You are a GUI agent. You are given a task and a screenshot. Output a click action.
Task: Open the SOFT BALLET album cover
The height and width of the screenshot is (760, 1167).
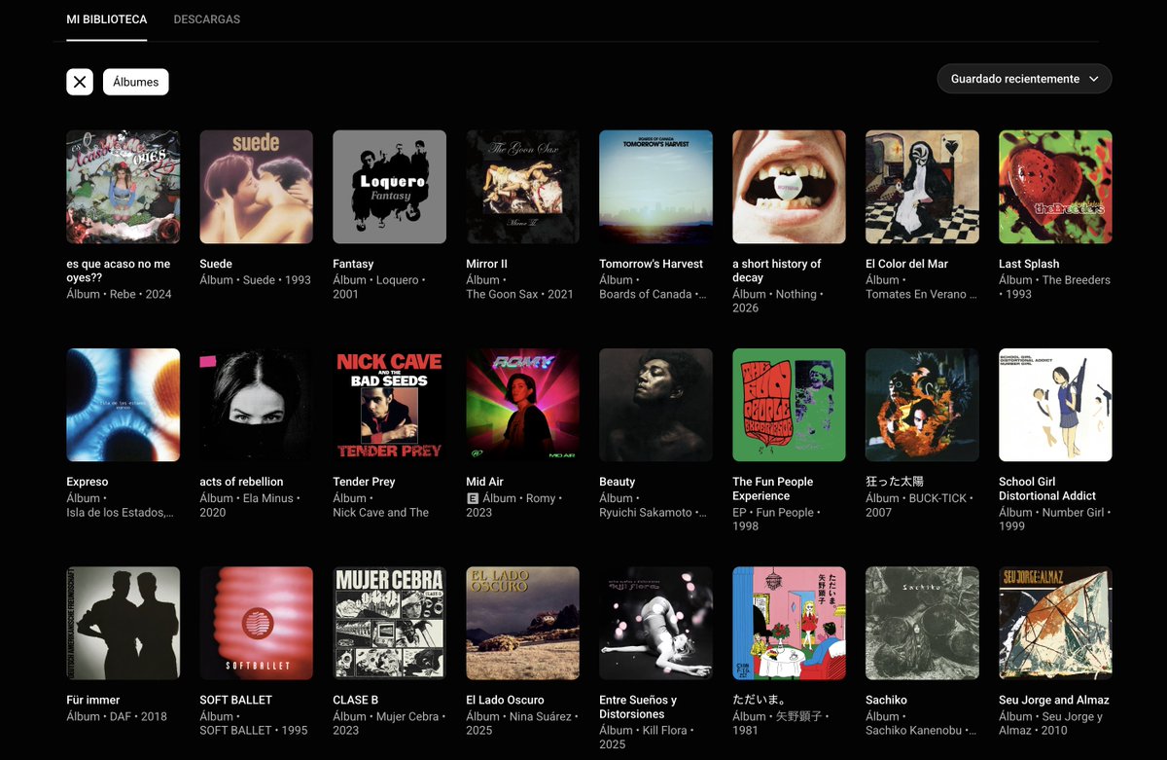pos(257,623)
